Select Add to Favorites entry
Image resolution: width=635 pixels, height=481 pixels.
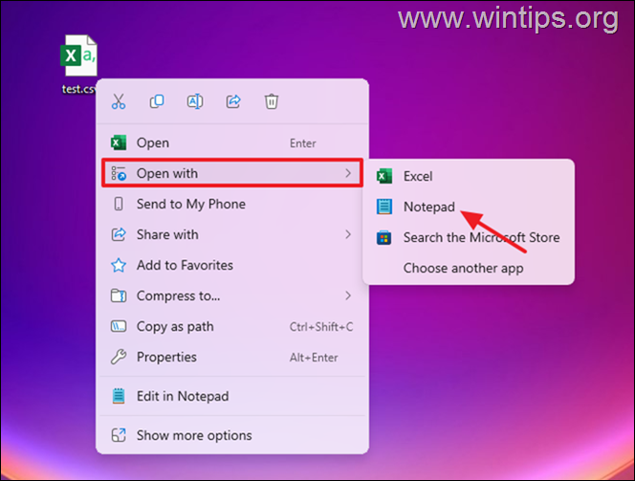185,265
